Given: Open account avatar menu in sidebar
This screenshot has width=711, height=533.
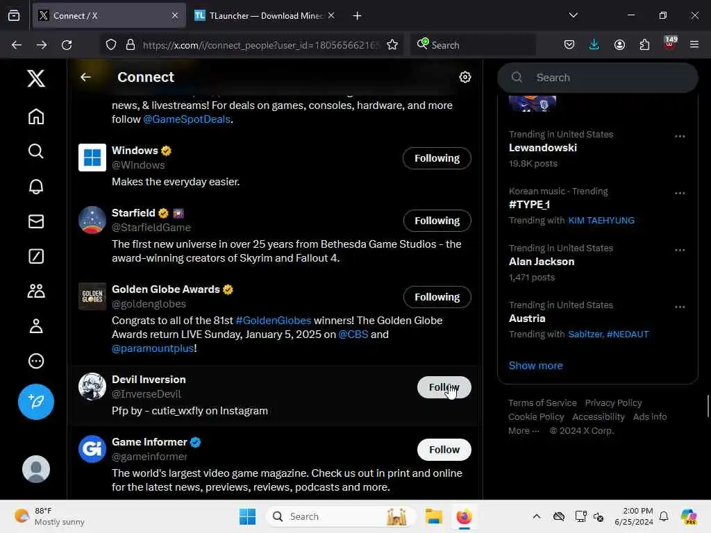Looking at the screenshot, I should coord(36,468).
